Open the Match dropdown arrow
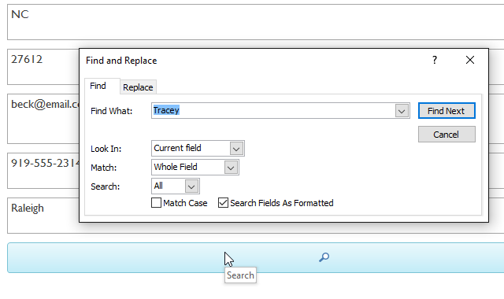504x299 pixels. pyautogui.click(x=231, y=168)
